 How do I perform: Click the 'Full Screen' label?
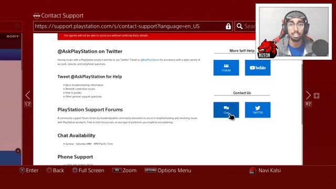(91, 170)
